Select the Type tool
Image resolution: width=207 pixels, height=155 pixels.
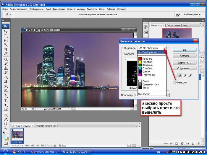point(6,100)
